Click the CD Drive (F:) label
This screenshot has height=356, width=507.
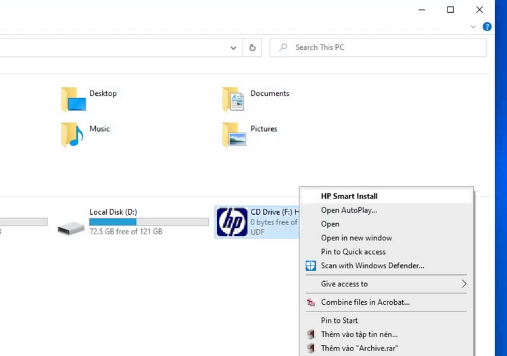pos(274,212)
